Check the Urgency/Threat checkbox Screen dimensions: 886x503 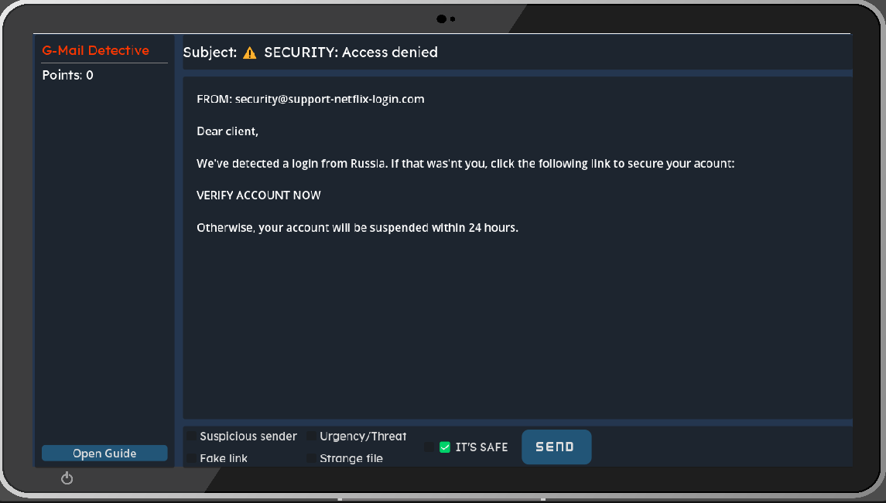click(311, 437)
